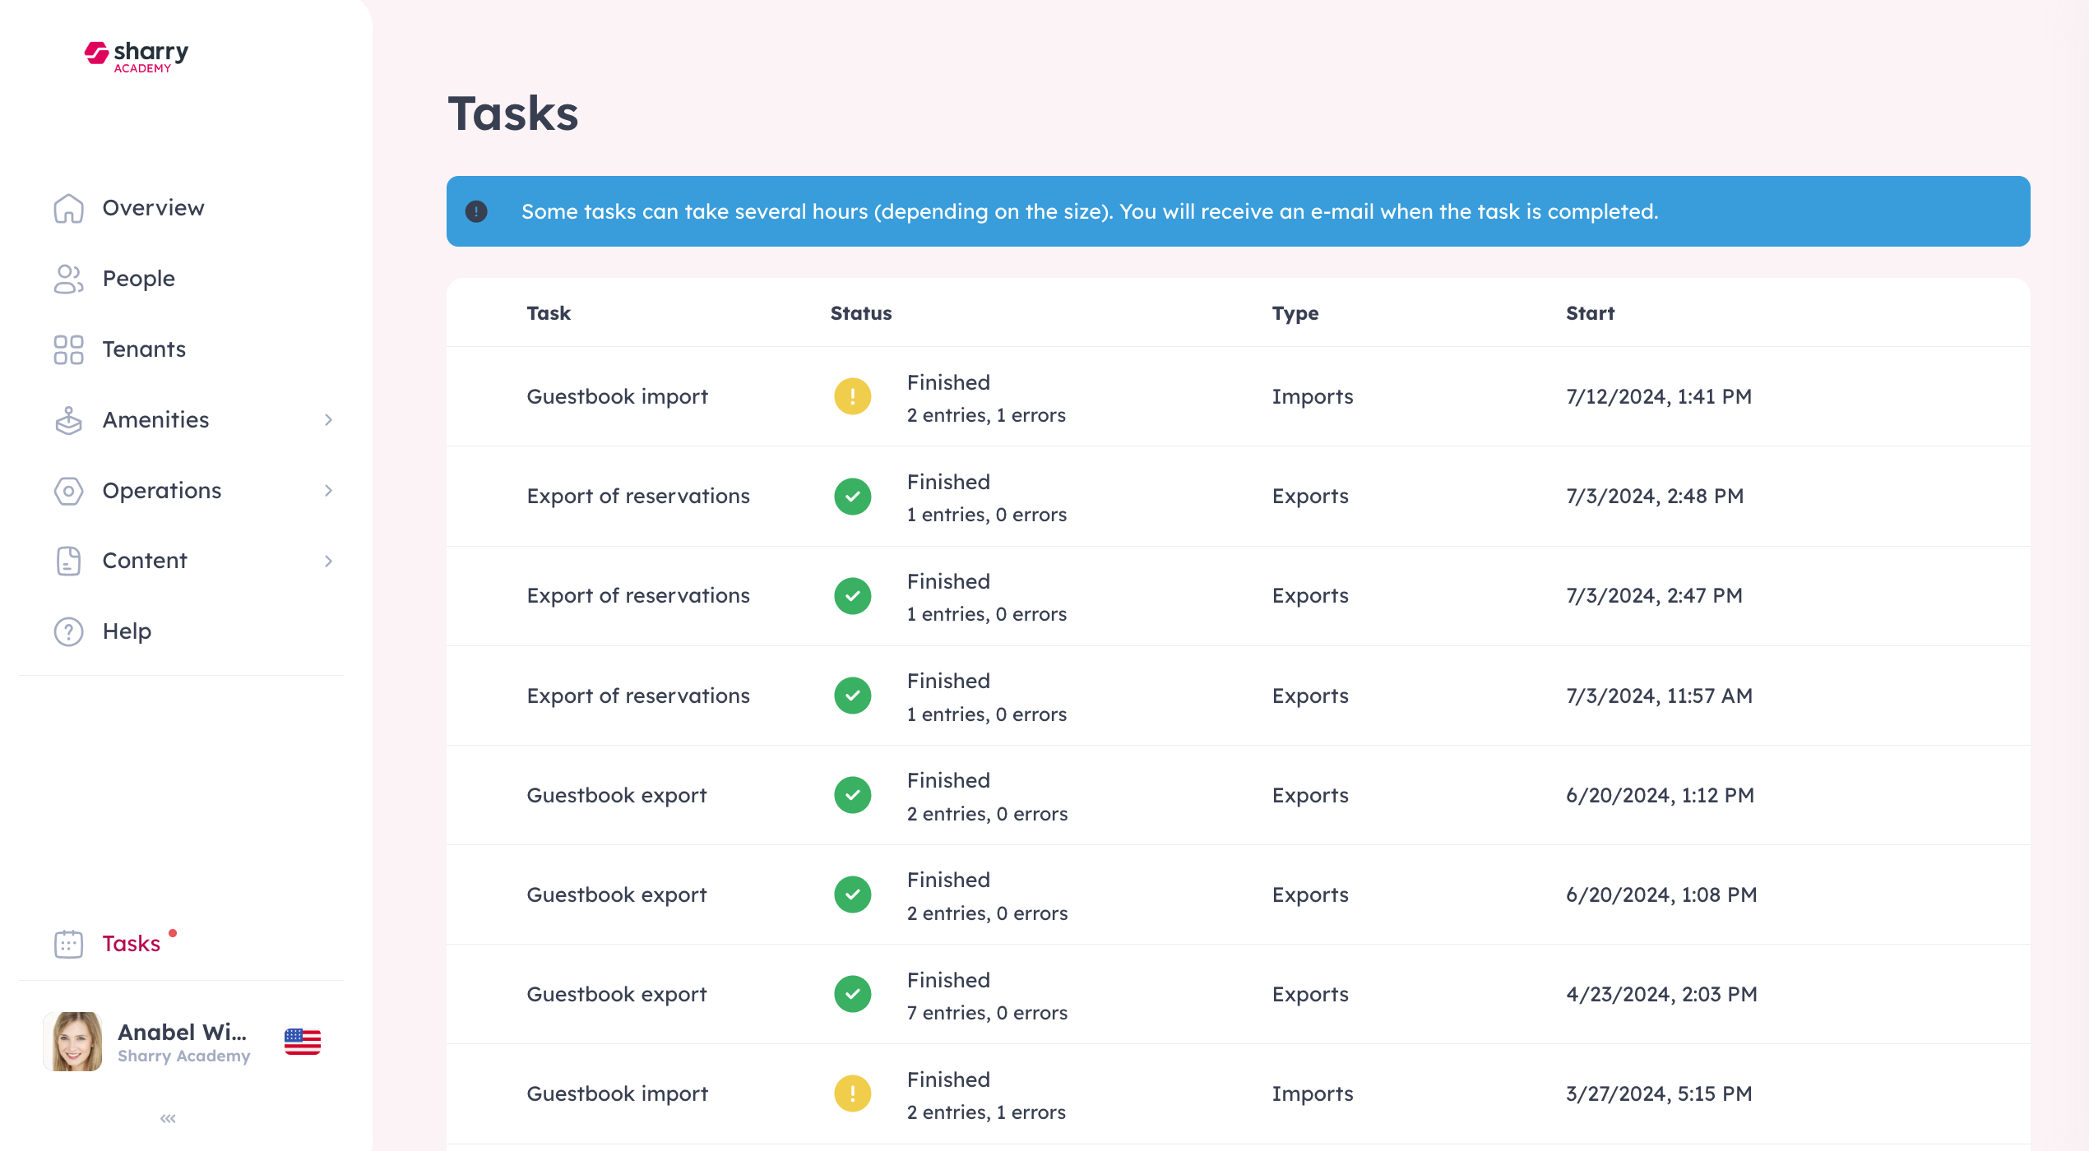Click the Help question mark icon
Screen dimensions: 2089x1151
pyautogui.click(x=68, y=631)
